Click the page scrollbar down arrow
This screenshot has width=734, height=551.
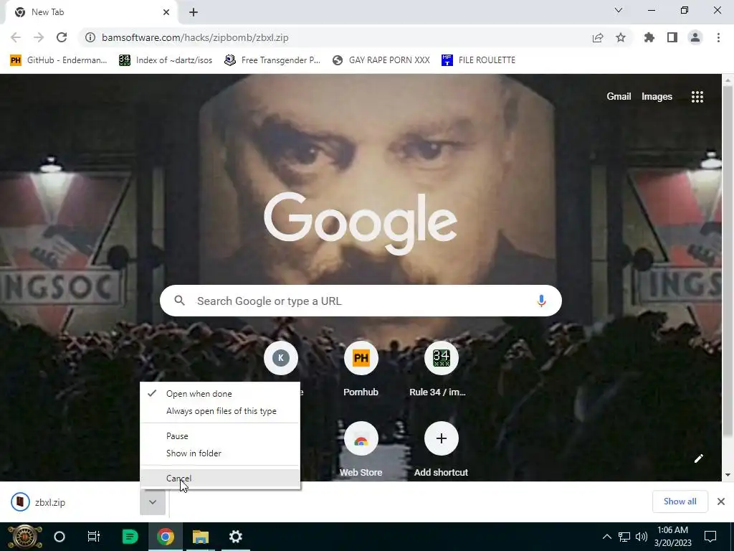[x=728, y=475]
